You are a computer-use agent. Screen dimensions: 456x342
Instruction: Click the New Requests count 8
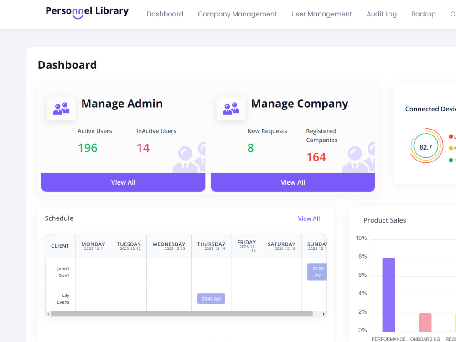click(250, 148)
